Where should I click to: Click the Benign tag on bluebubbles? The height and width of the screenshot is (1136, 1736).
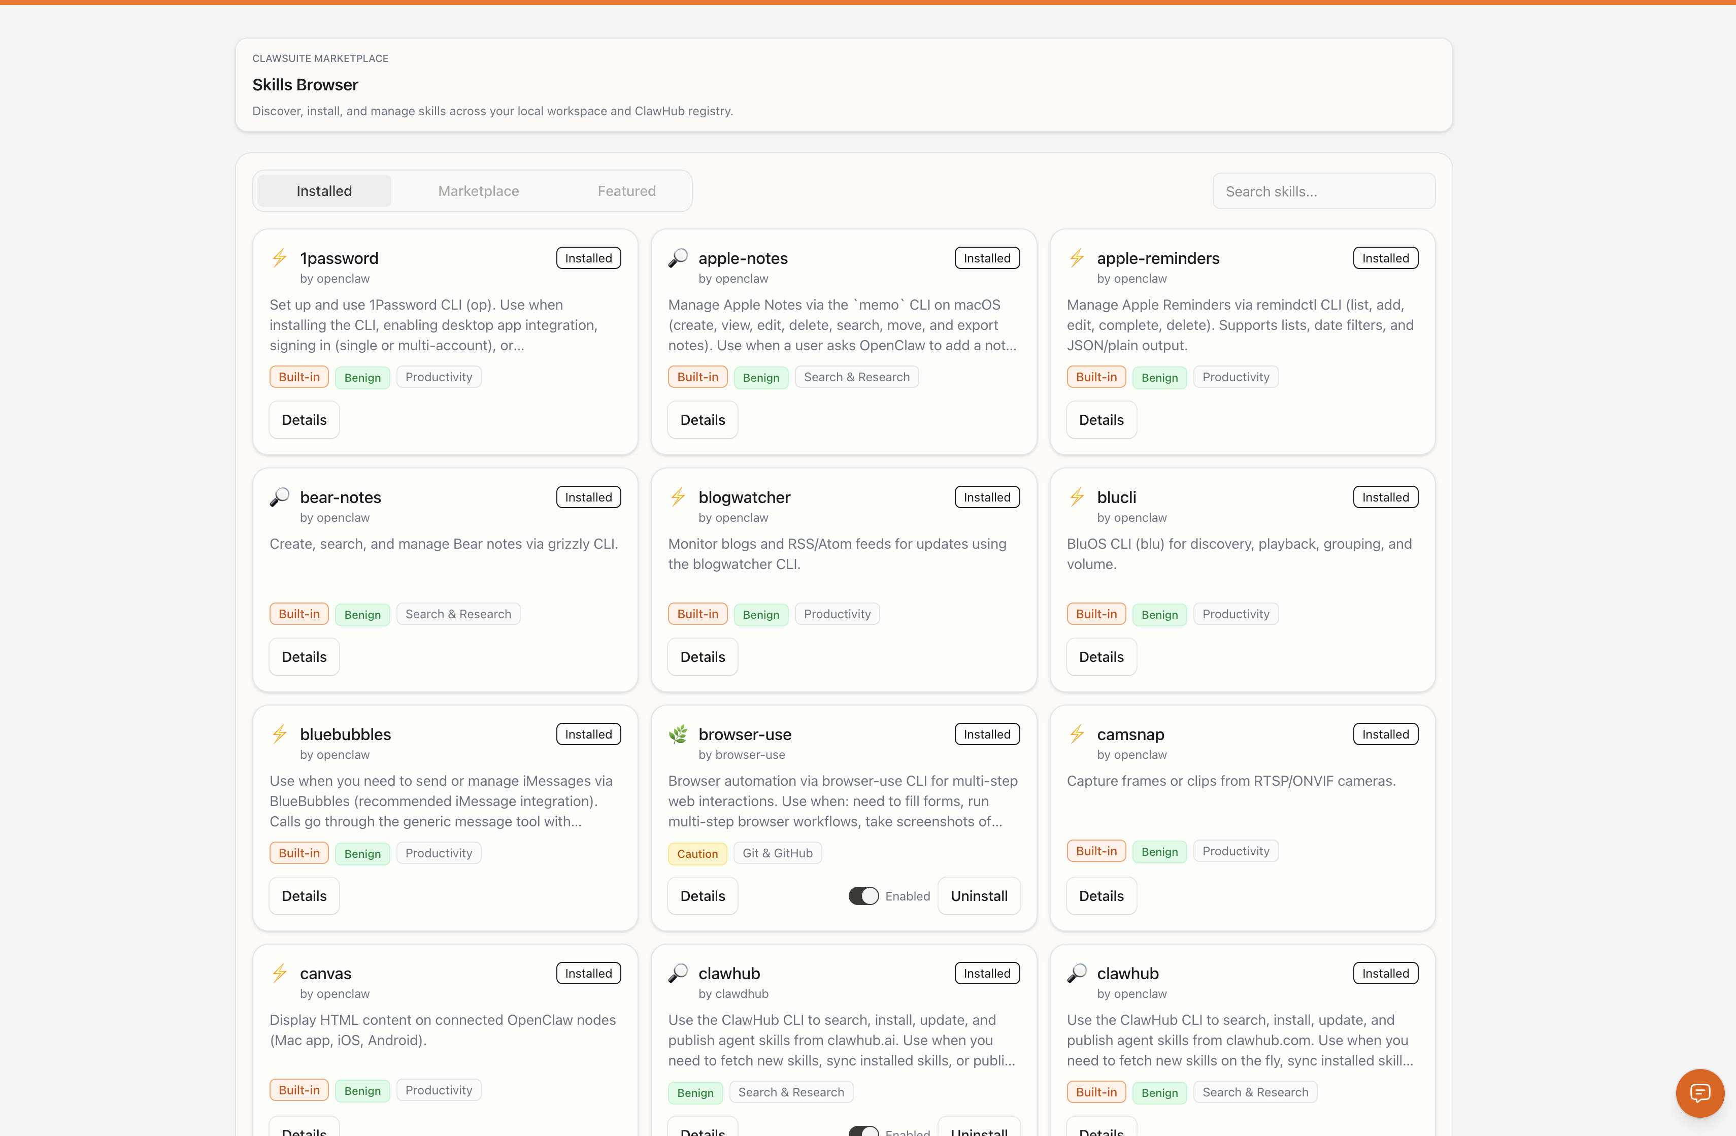pos(362,854)
